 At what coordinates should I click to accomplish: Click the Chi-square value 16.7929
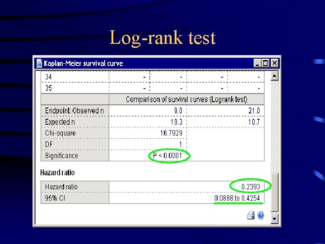(x=171, y=133)
